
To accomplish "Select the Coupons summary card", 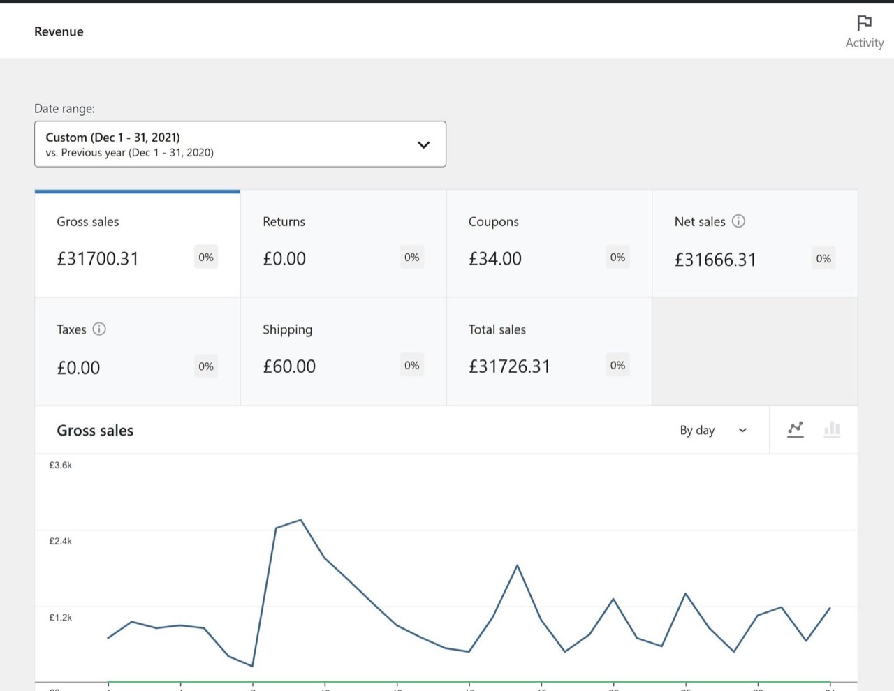I will [549, 244].
